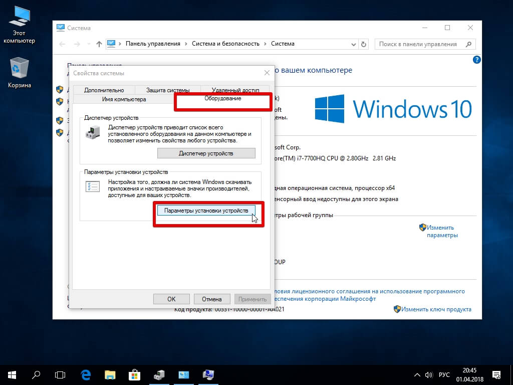
Task: Open Task View on the taskbar
Action: (60, 375)
